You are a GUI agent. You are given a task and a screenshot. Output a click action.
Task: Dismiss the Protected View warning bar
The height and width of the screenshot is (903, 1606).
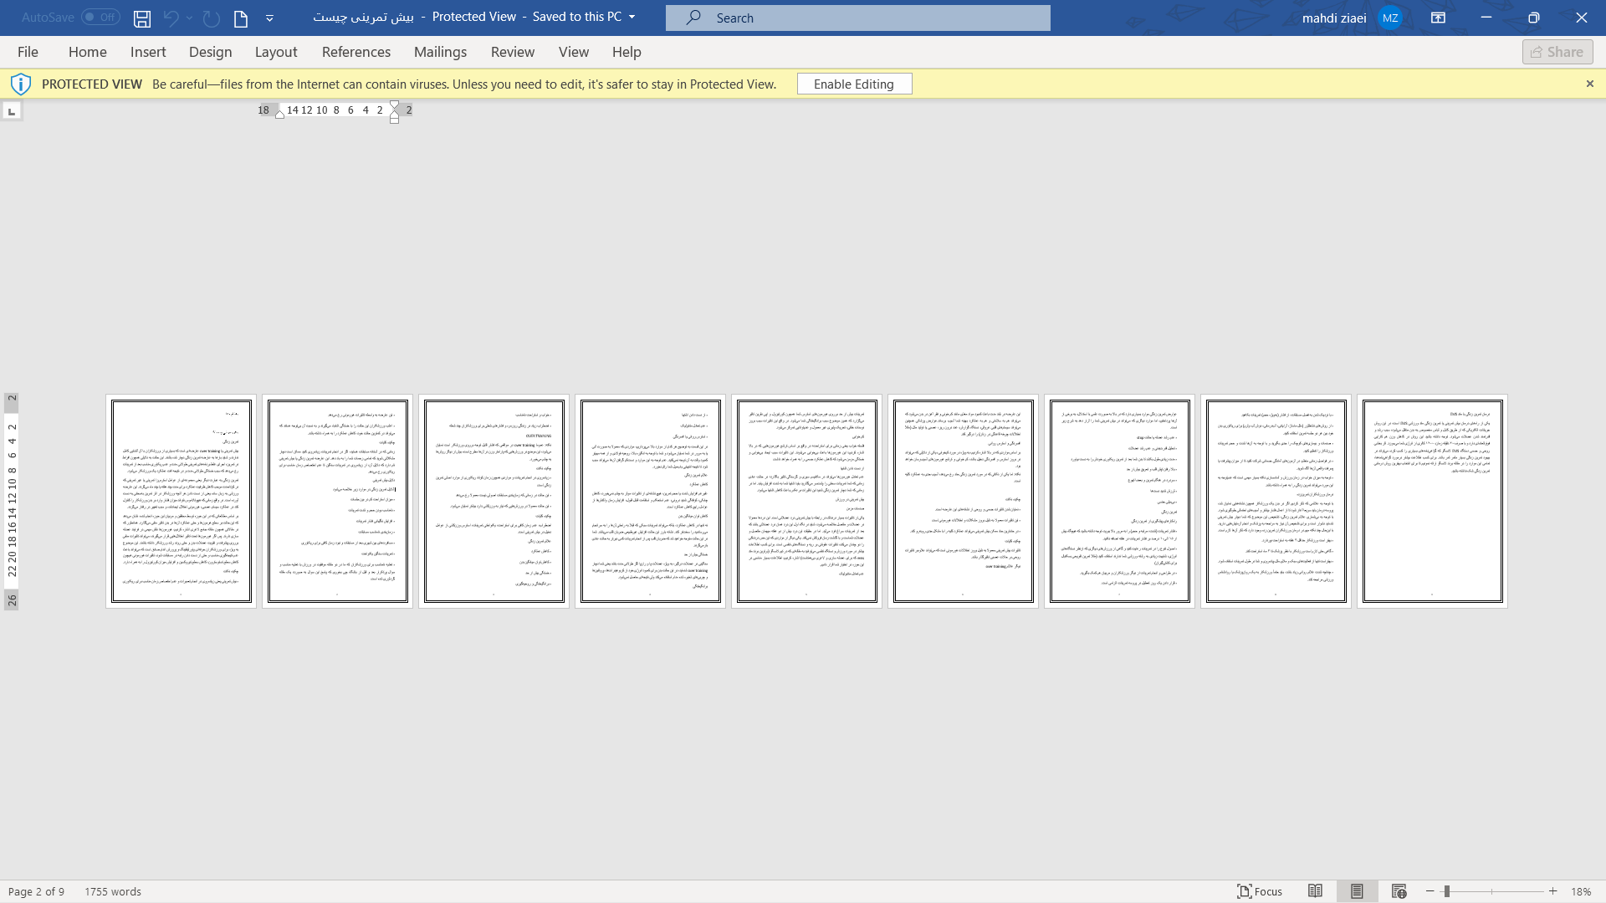[x=1589, y=83]
